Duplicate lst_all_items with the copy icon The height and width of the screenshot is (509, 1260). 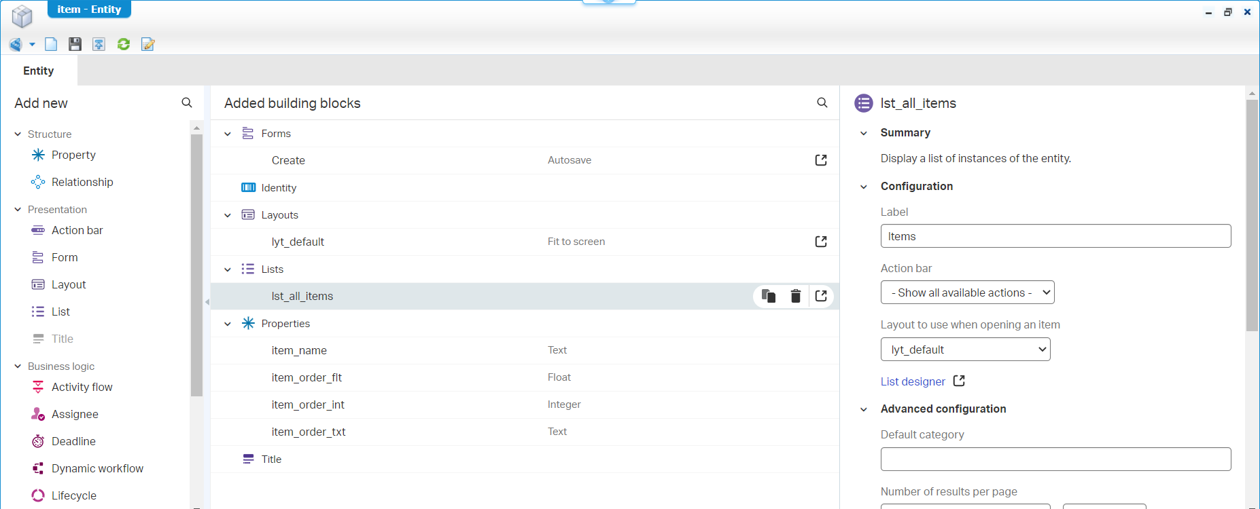[x=769, y=296]
